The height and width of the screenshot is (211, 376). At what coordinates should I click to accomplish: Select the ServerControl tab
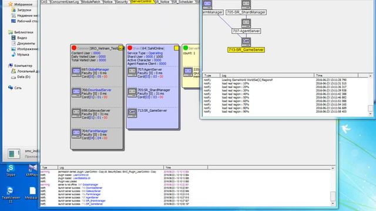[x=142, y=2]
